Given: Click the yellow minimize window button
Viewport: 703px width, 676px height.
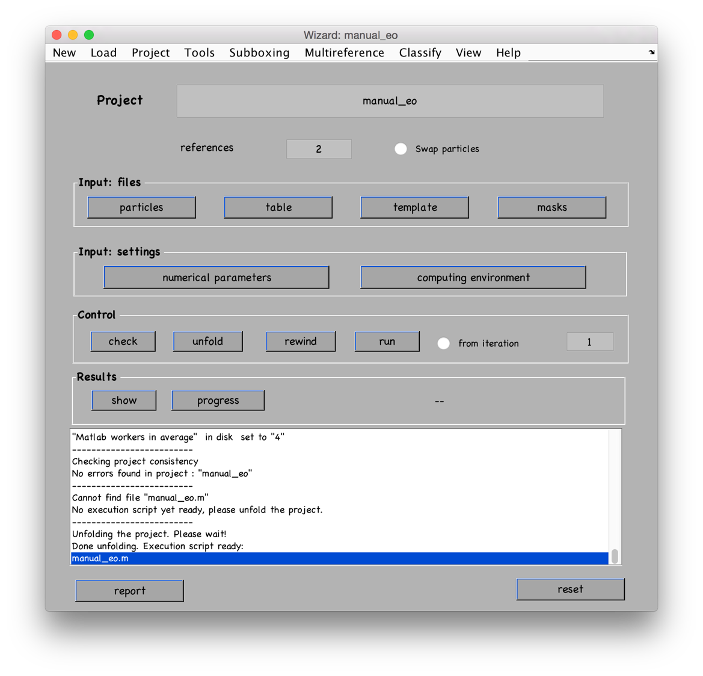Looking at the screenshot, I should pyautogui.click(x=73, y=34).
